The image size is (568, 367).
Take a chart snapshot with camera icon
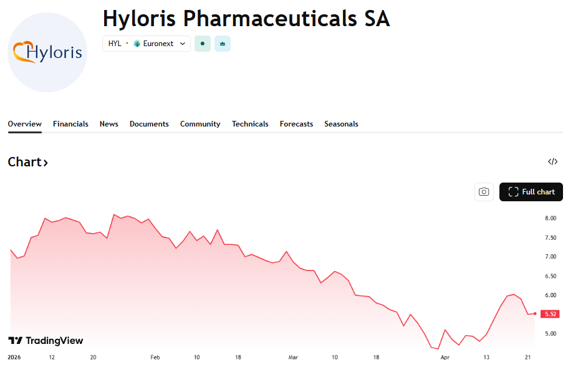coord(484,192)
